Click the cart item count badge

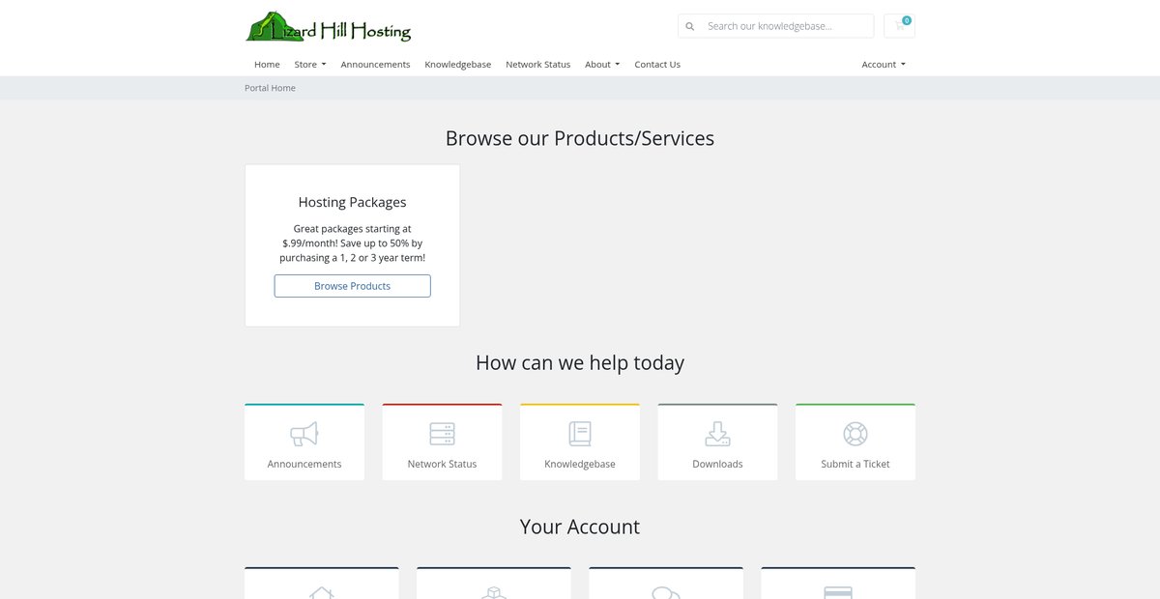pos(907,20)
